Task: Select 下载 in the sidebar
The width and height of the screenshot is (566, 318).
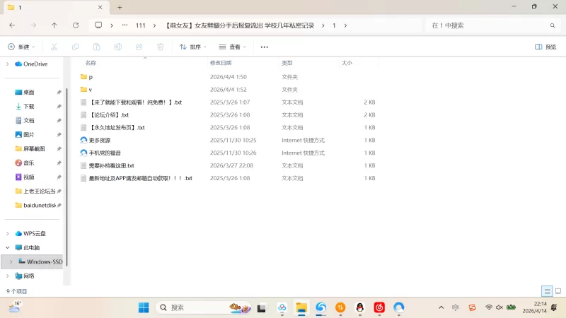Action: [x=29, y=106]
